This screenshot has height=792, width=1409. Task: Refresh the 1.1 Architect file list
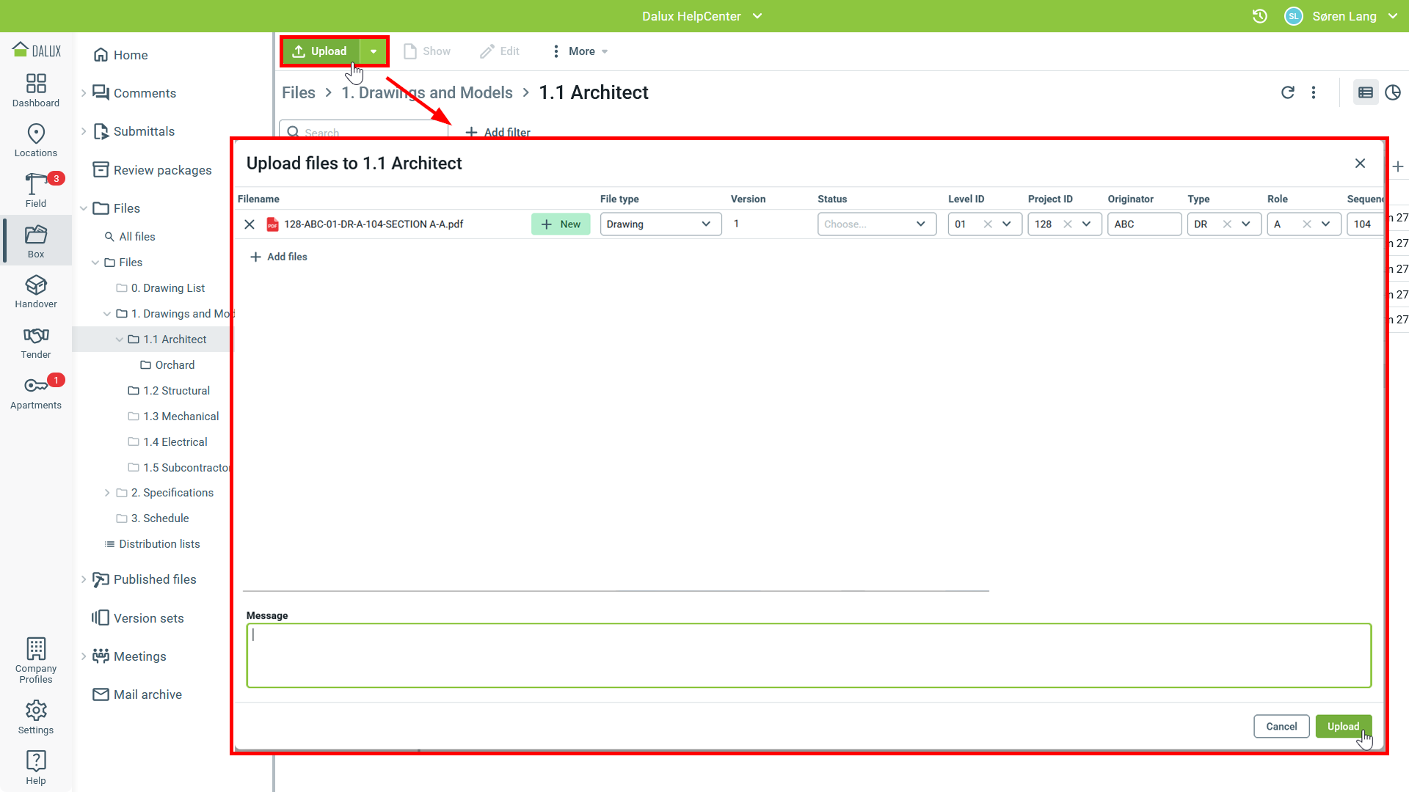point(1288,92)
